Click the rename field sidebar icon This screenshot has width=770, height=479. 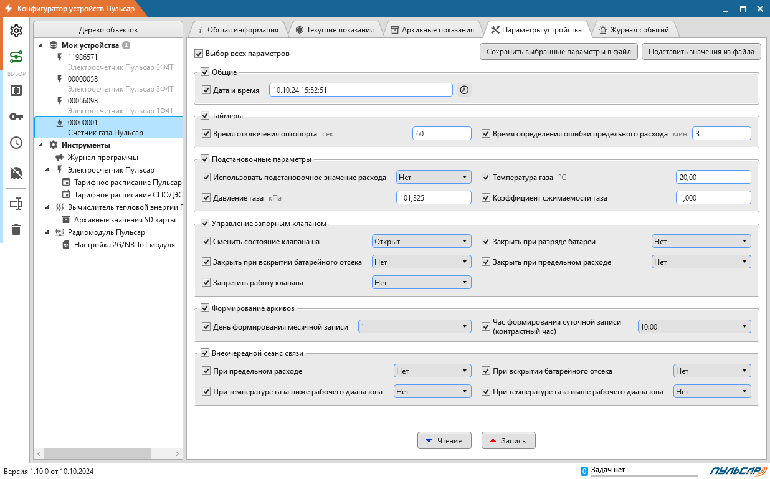click(x=16, y=204)
